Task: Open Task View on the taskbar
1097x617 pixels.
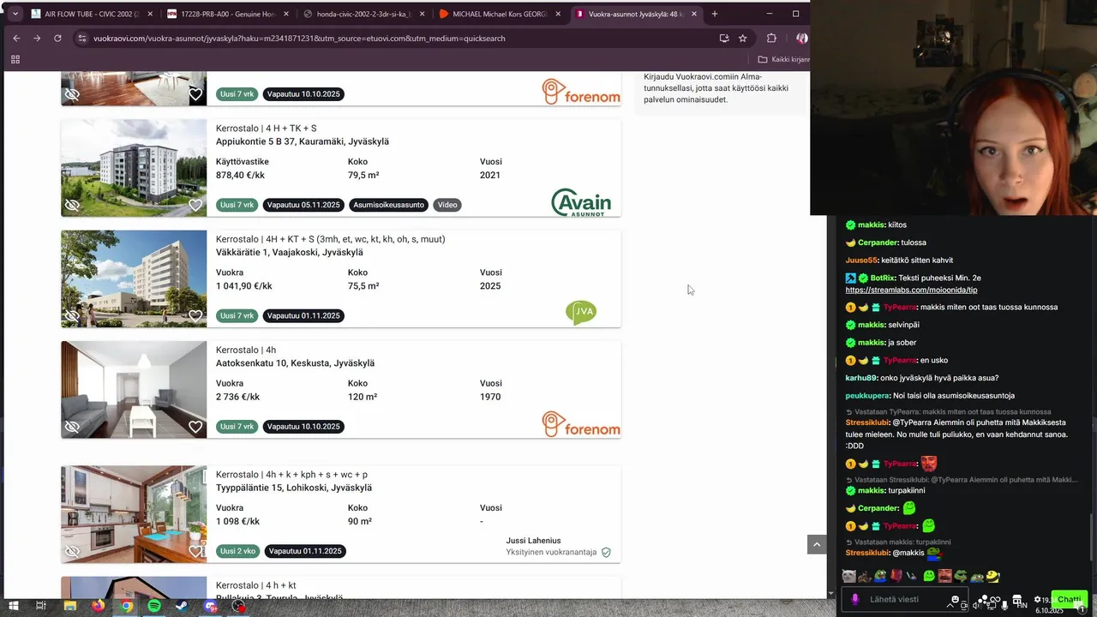Action: click(x=40, y=606)
